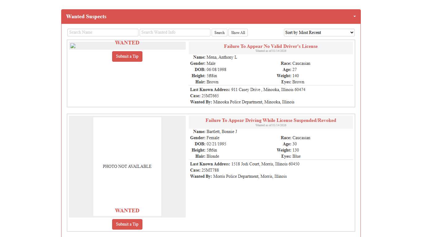Click case number 25MT788
This screenshot has height=237, width=422.
pos(210,170)
